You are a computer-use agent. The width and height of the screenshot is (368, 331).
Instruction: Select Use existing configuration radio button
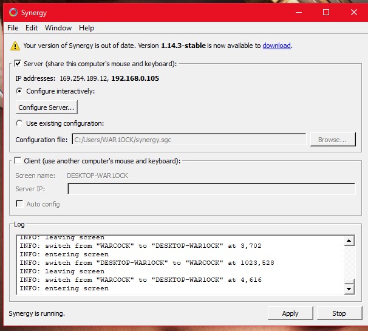tap(19, 123)
